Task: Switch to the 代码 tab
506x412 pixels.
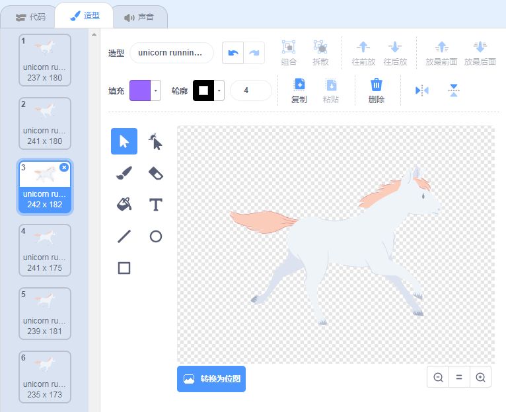Action: click(x=30, y=17)
